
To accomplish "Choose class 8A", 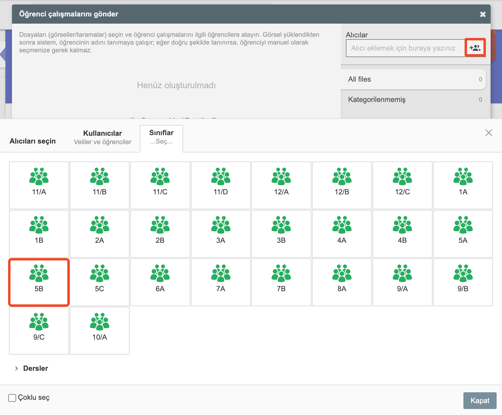I will pos(342,282).
